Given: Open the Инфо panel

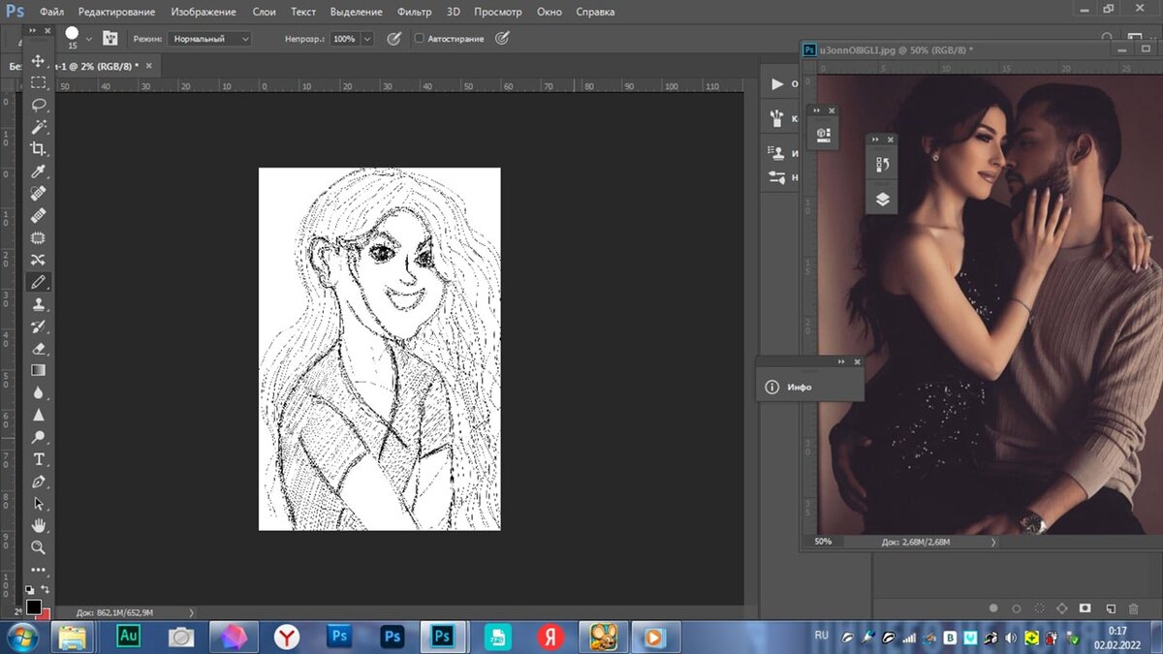Looking at the screenshot, I should click(800, 387).
